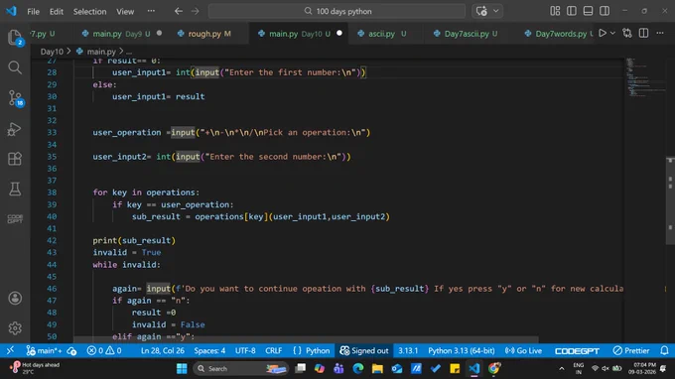Toggle the primary side bar
The width and height of the screenshot is (675, 379).
(x=571, y=11)
